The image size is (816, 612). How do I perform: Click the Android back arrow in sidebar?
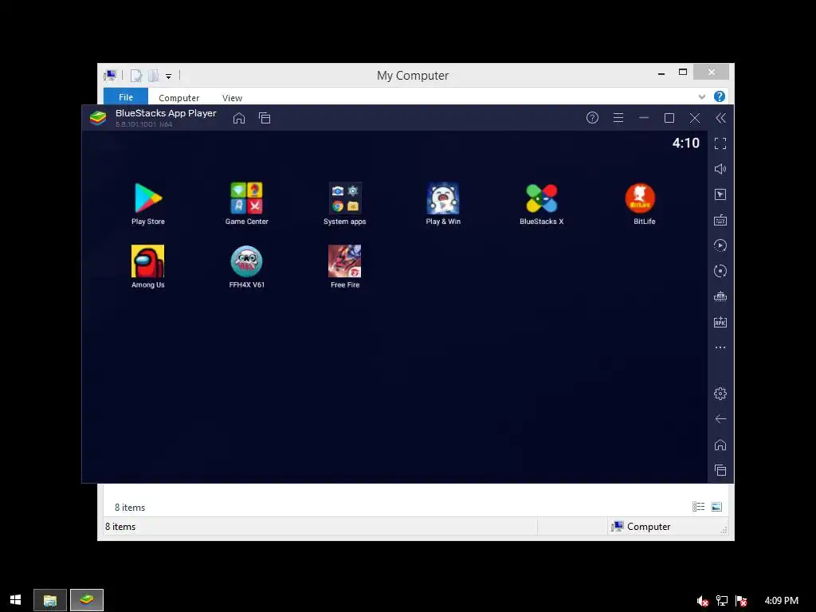(720, 419)
